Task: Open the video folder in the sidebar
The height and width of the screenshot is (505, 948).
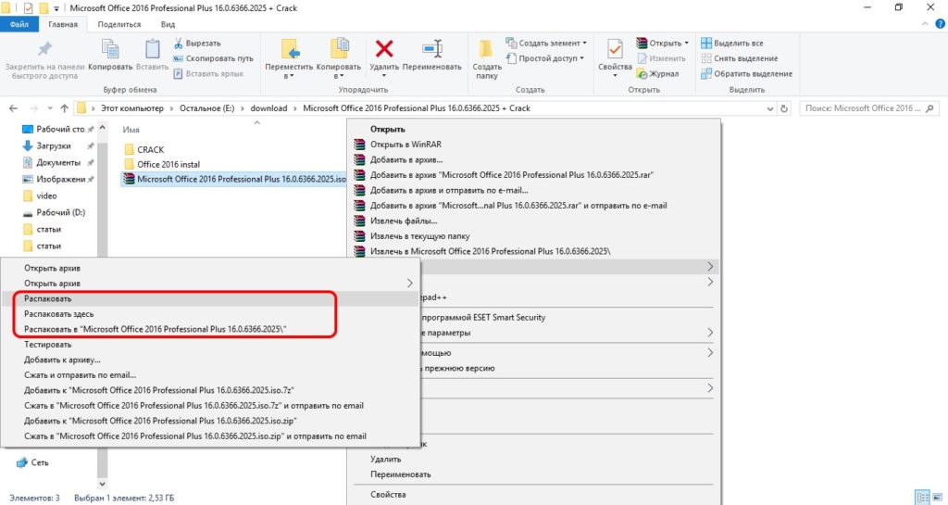Action: pos(46,196)
